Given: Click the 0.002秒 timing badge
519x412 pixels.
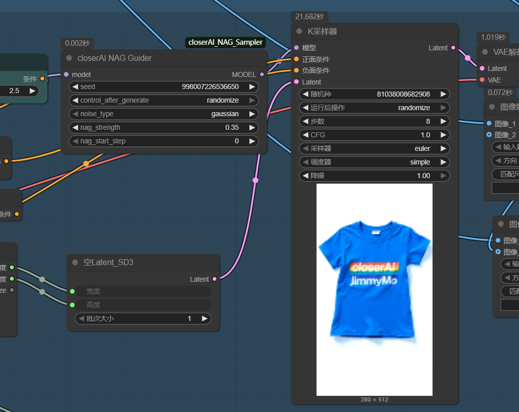Looking at the screenshot, I should tap(77, 43).
